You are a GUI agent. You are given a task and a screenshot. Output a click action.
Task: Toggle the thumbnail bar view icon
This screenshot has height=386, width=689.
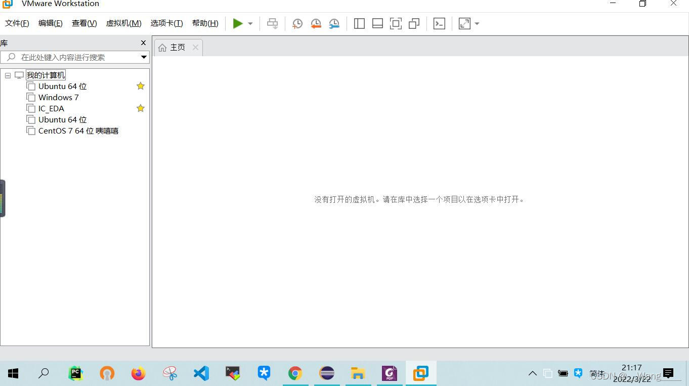click(x=377, y=24)
